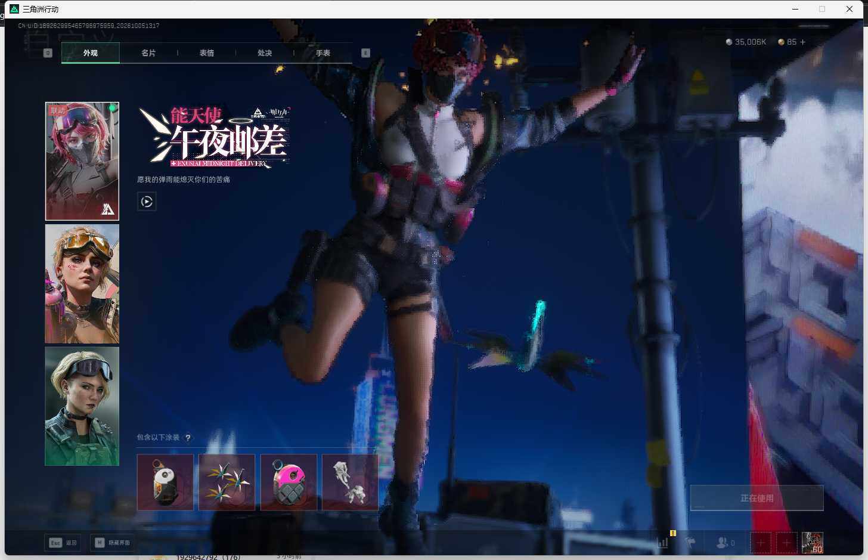Viewport: 868px width, 560px height.
Task: Select the star-shaped shuriken dart item
Action: [x=227, y=482]
